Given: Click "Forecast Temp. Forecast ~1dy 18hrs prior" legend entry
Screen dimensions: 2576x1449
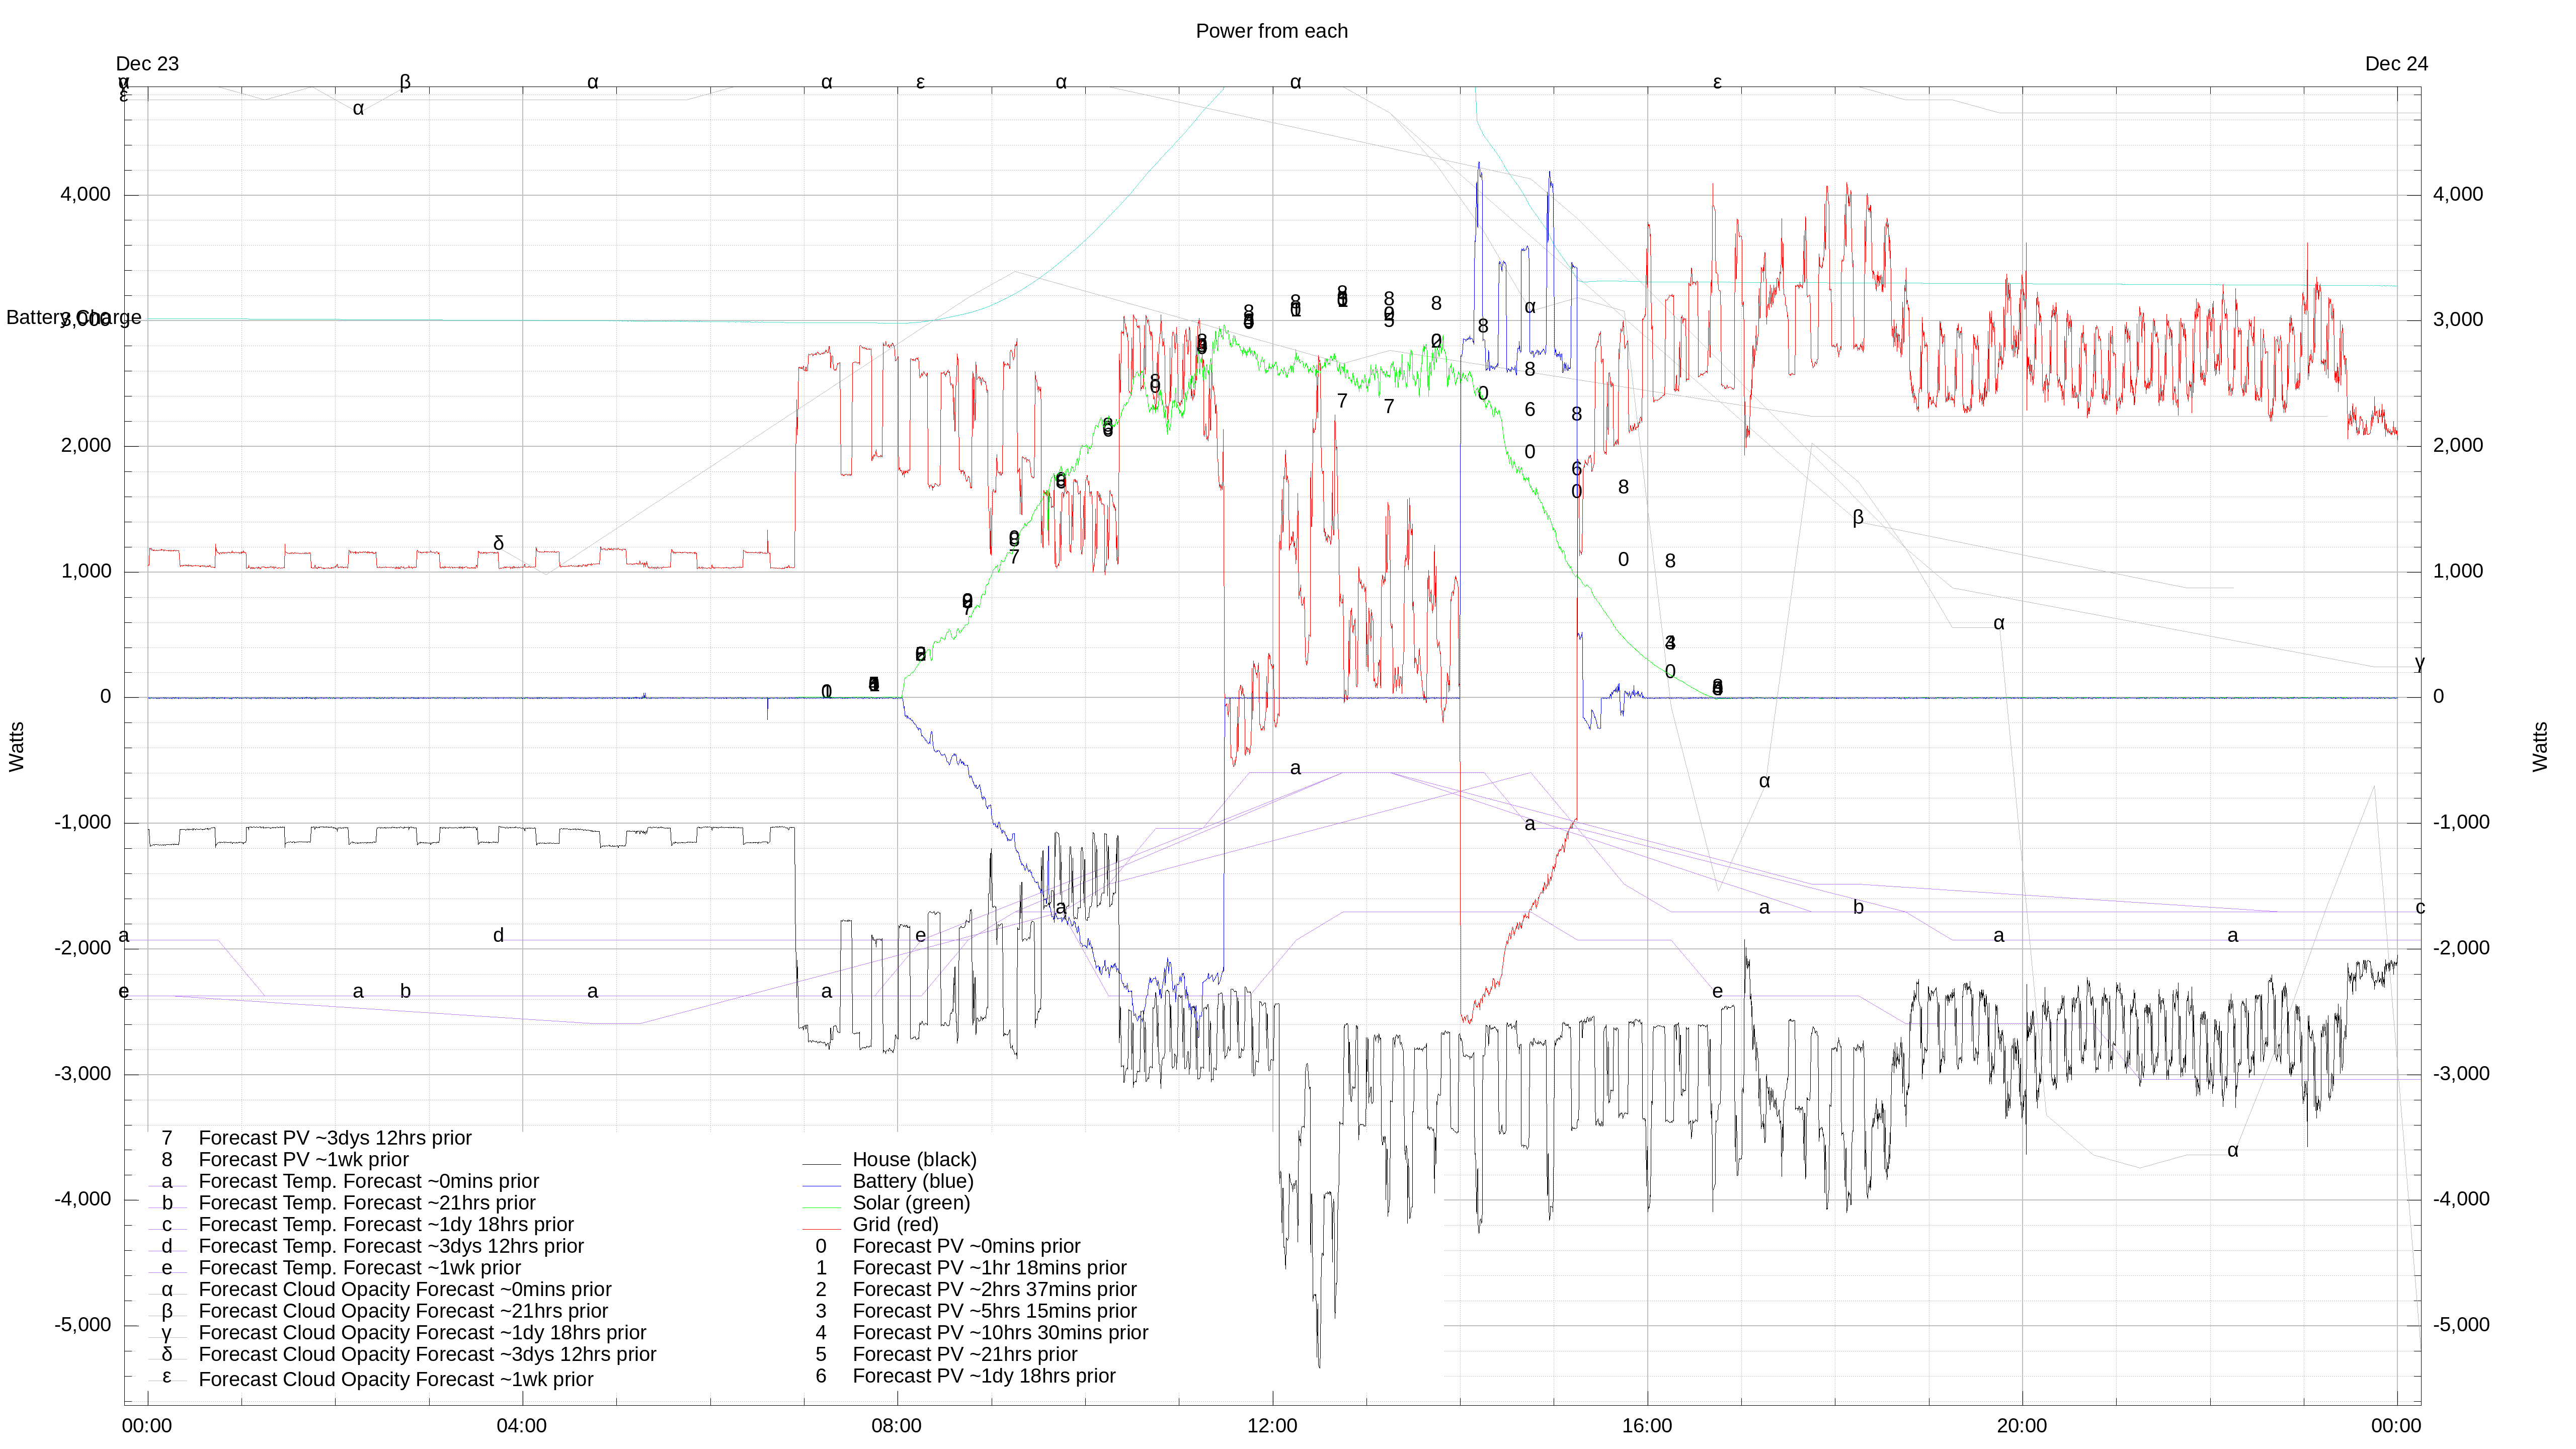Looking at the screenshot, I should pos(386,1225).
